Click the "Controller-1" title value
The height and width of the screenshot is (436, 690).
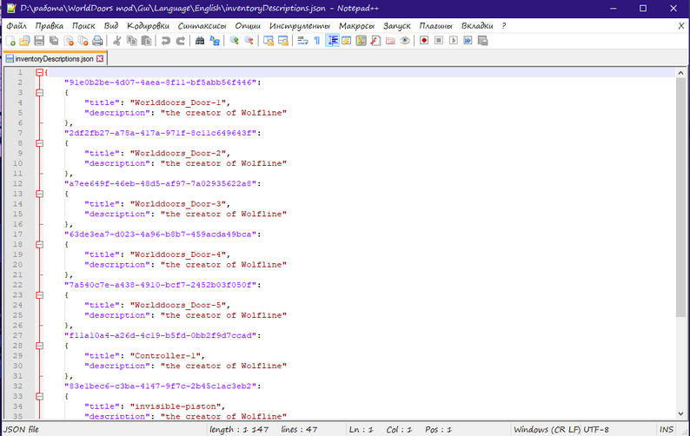[x=167, y=355]
